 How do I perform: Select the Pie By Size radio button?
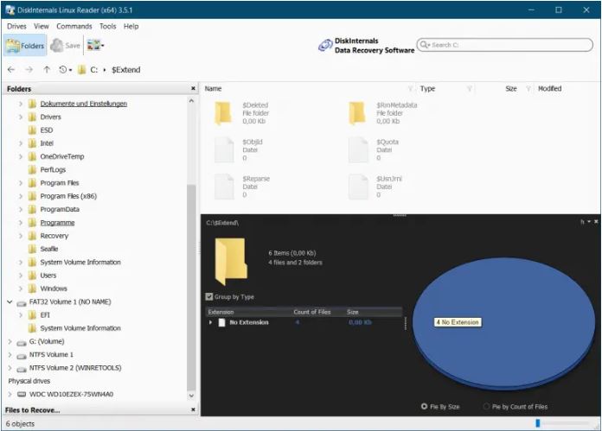(x=424, y=406)
